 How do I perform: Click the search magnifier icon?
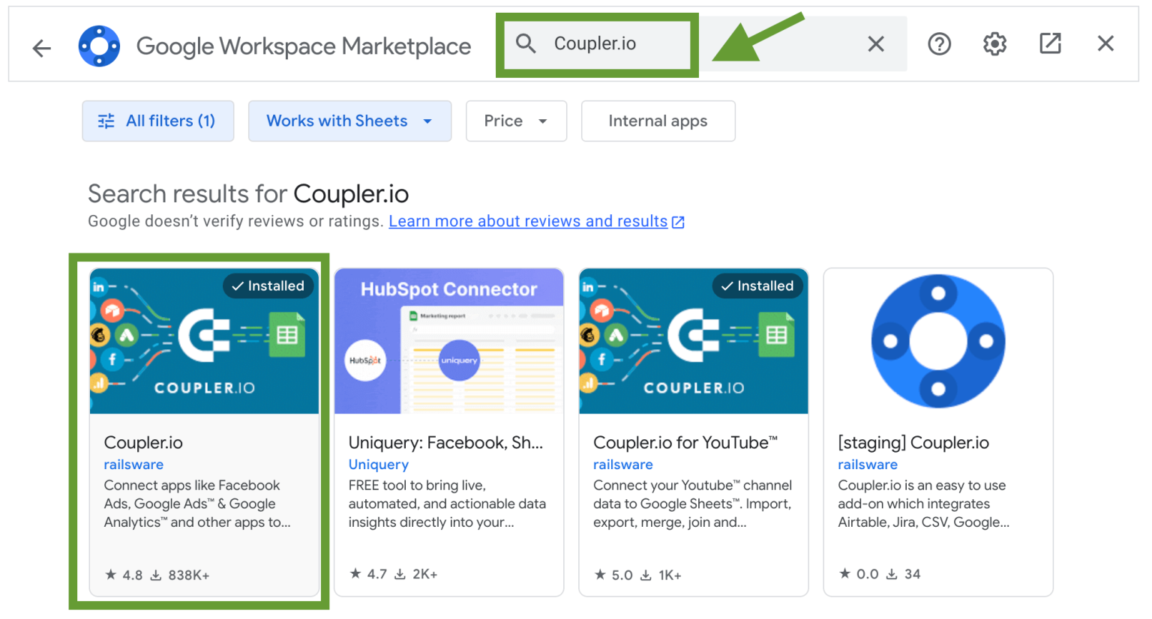point(526,43)
